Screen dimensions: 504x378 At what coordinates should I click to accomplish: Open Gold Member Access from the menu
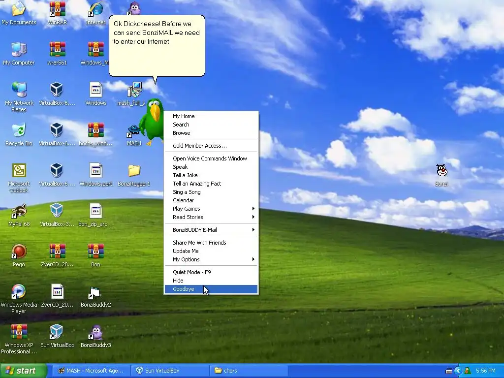pos(211,146)
